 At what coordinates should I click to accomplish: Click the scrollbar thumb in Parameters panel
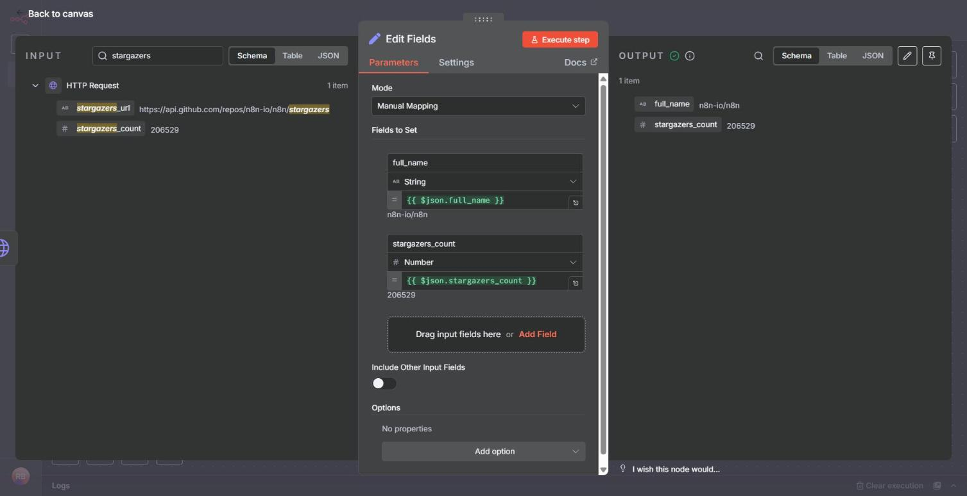pos(603,269)
